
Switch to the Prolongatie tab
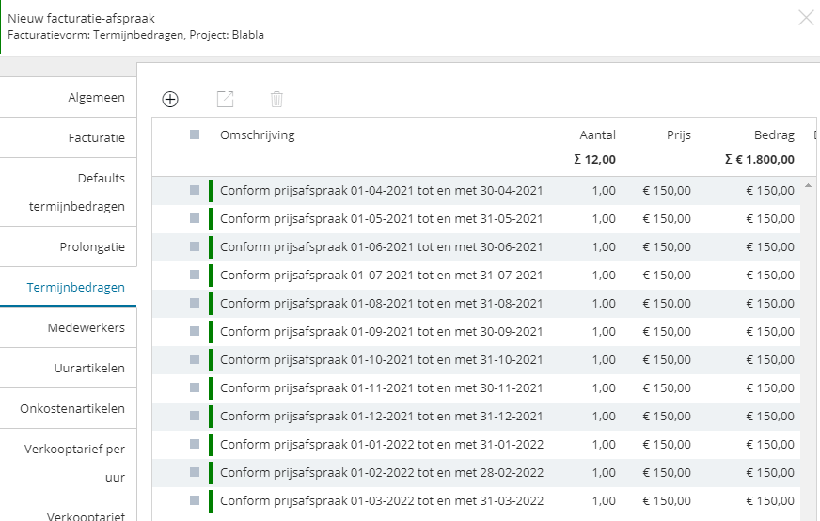coord(68,247)
